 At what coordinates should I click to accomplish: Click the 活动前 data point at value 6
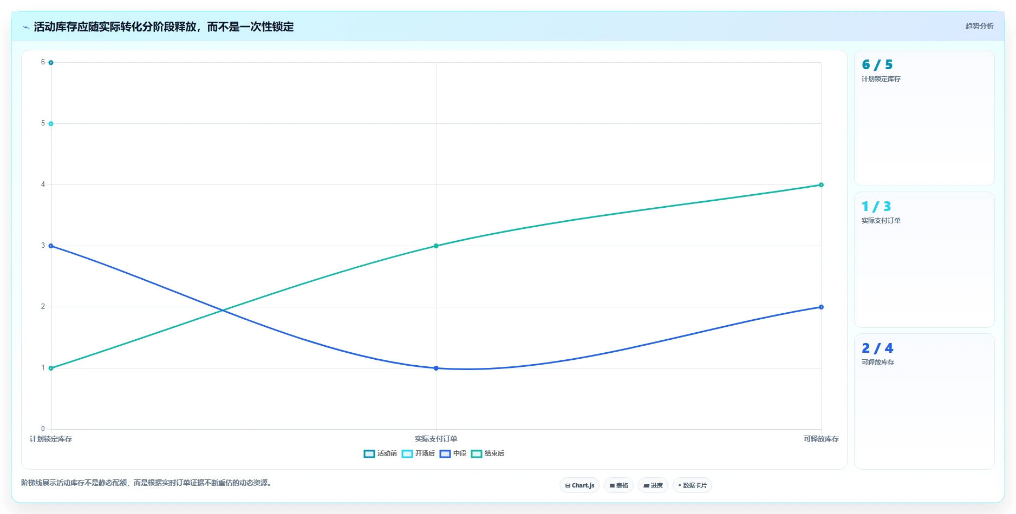[51, 63]
